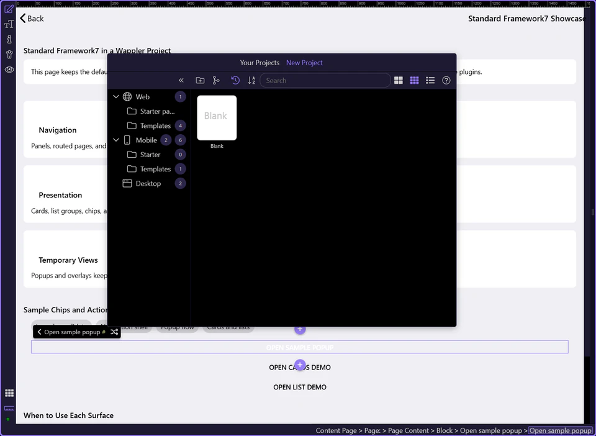Select Page Content in breadcrumb bar
Screen dimensions: 596x436
409,430
